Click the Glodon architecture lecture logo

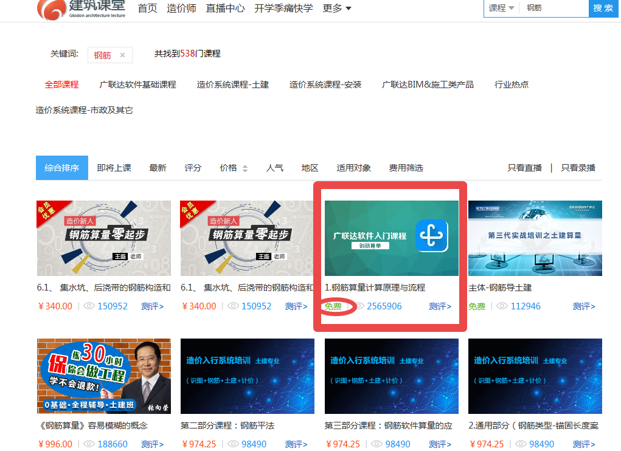coord(82,10)
